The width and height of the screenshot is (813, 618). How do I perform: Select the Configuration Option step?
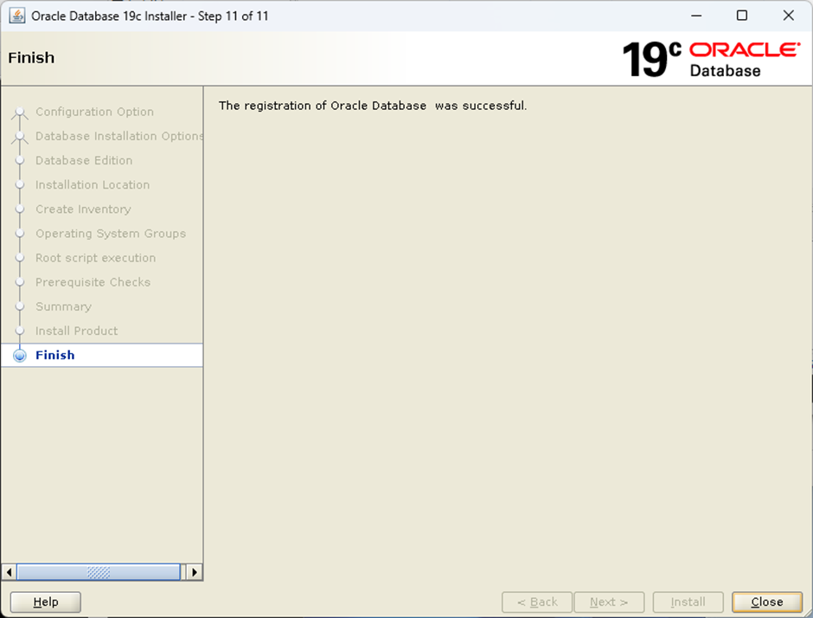pyautogui.click(x=94, y=112)
